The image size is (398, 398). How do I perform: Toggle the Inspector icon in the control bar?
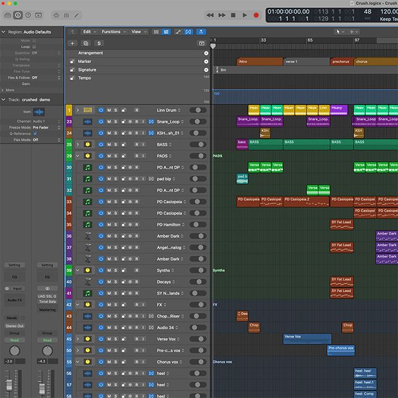point(18,15)
